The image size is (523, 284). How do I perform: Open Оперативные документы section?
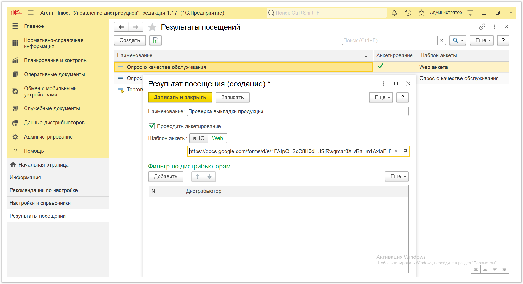54,74
